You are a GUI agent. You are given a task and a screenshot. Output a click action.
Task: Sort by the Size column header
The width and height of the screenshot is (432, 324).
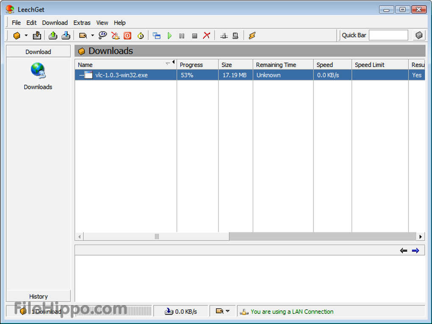[x=235, y=65]
